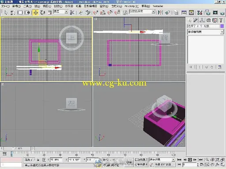Toggle Absolute/Offset transform type-in mode
Screen dimensions: 226x169
(x=44, y=160)
